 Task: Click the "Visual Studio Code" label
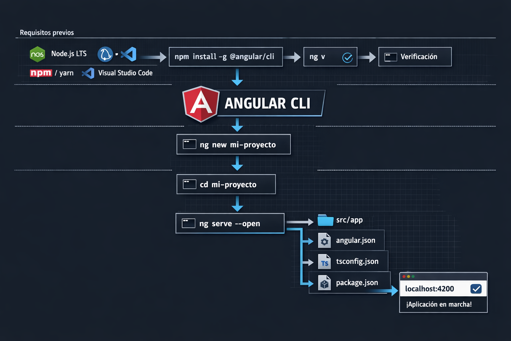click(x=125, y=73)
